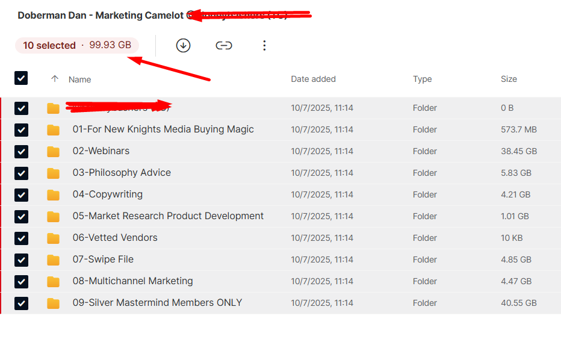Click the 09-Silver Mastermind folder icon

pyautogui.click(x=54, y=303)
